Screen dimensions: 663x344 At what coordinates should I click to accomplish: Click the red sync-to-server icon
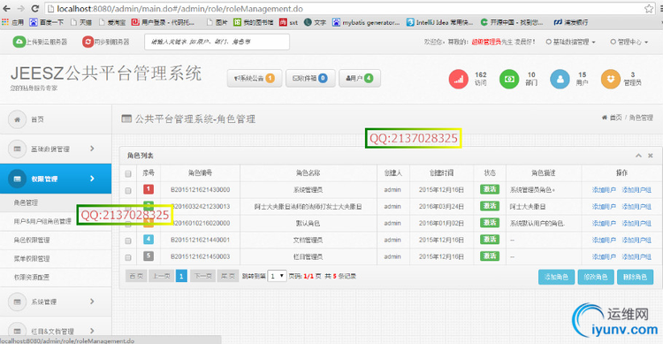point(88,42)
